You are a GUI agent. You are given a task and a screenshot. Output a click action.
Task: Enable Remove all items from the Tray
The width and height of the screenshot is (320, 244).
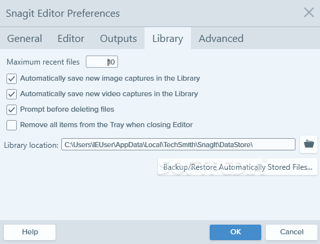(x=12, y=125)
